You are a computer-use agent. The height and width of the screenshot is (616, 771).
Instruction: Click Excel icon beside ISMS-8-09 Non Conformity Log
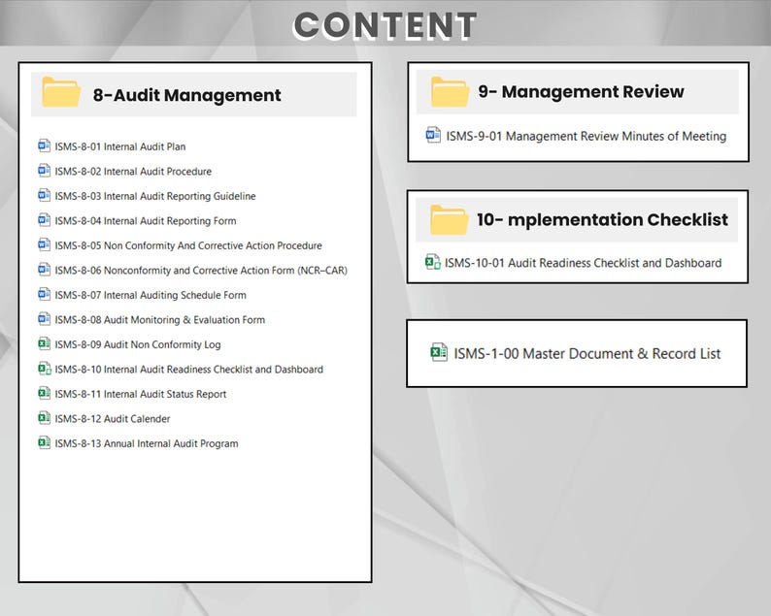[x=45, y=343]
